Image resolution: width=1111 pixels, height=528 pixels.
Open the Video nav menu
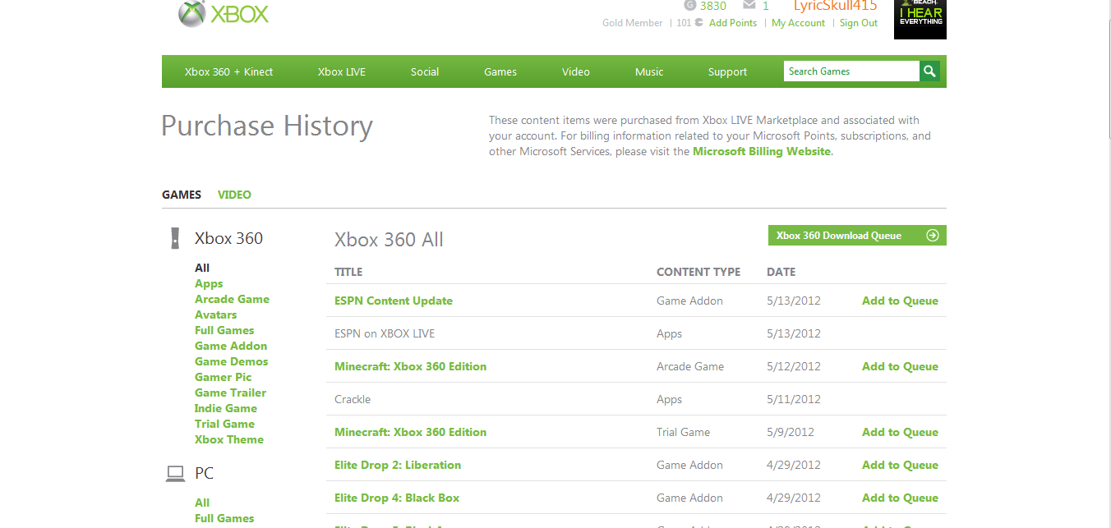coord(576,71)
